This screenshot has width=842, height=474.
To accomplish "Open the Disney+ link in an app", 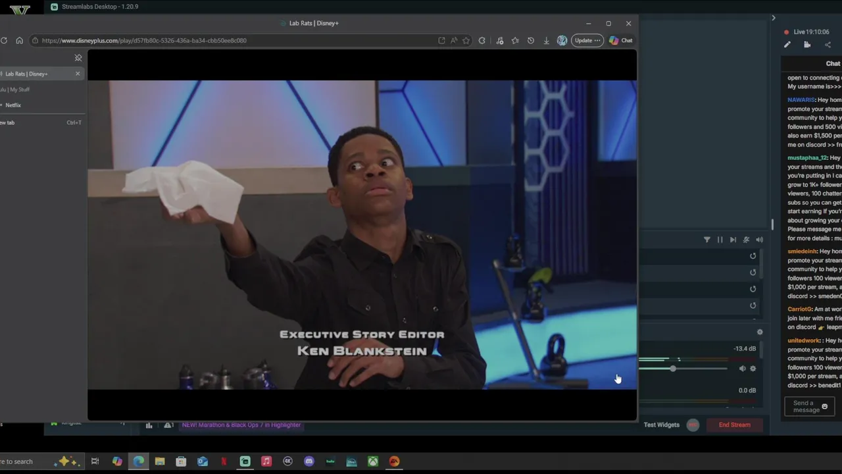I will coord(441,40).
